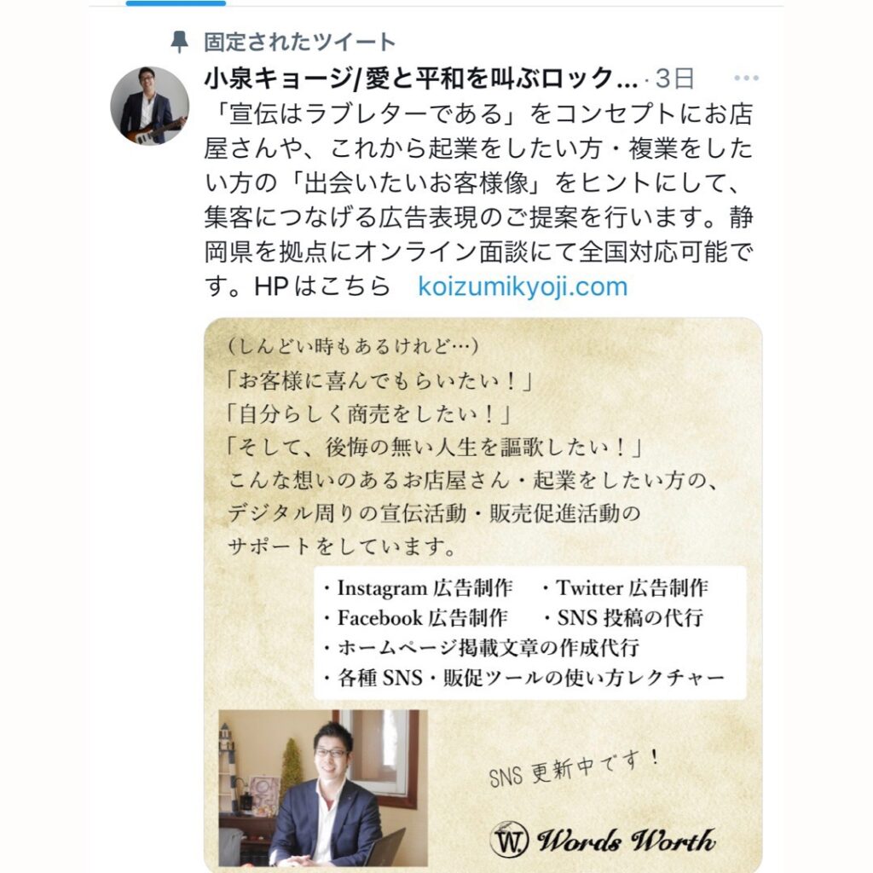
Task: Click the SNS 投稿の代行 list entry
Action: pyautogui.click(x=623, y=618)
